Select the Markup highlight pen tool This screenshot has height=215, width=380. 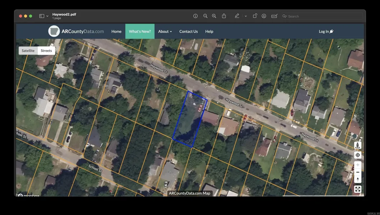[x=237, y=16]
